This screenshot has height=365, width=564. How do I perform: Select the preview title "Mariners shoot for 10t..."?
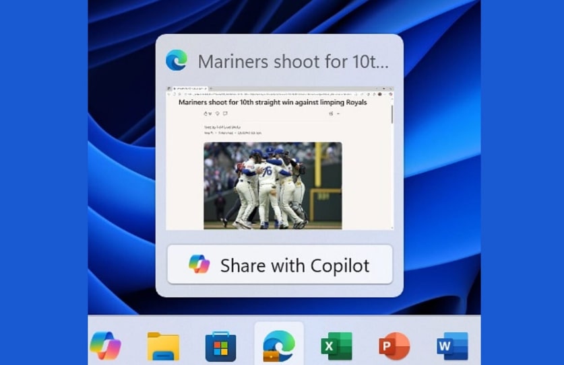(293, 61)
